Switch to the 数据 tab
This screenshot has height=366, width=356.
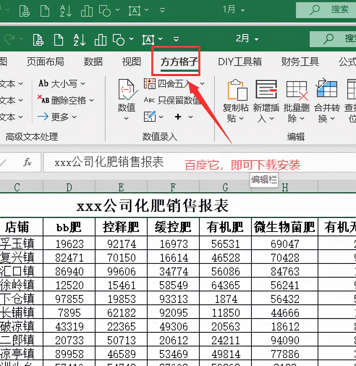coord(93,62)
